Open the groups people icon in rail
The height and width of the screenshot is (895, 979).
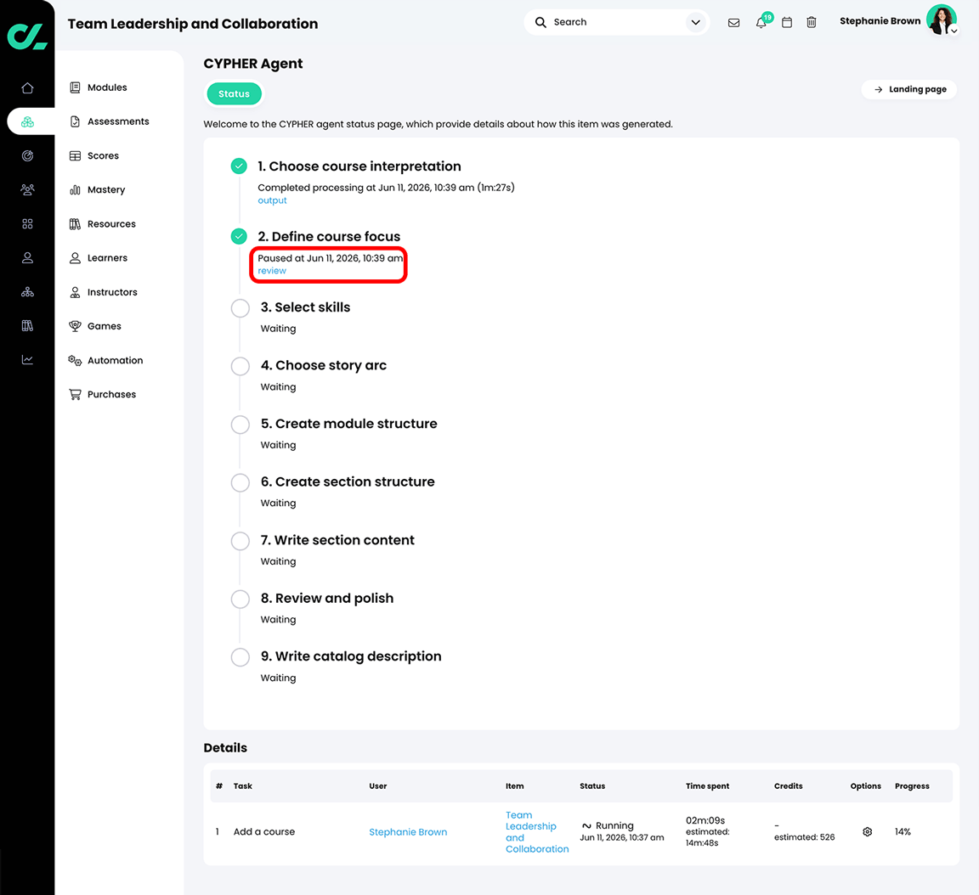[x=27, y=189]
